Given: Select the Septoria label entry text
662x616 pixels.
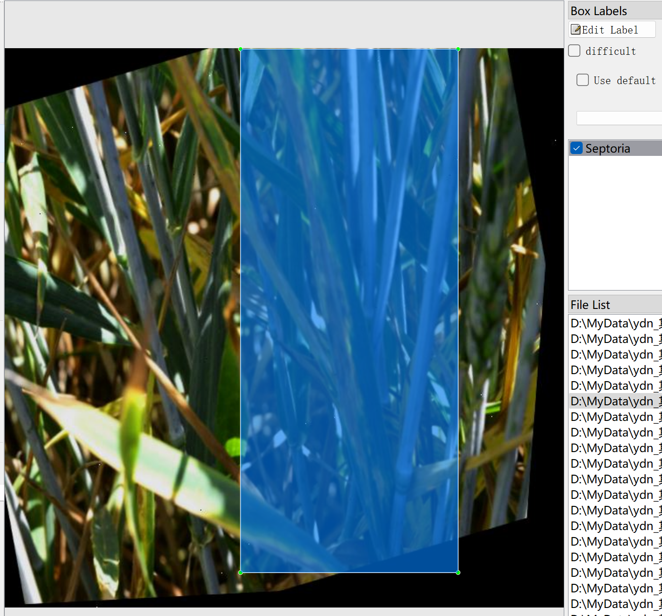Looking at the screenshot, I should [x=608, y=148].
